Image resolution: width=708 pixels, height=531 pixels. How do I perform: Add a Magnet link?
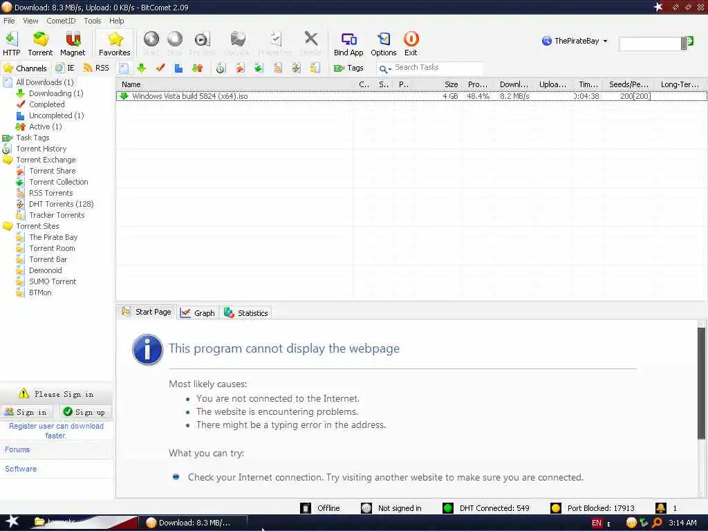pyautogui.click(x=73, y=44)
